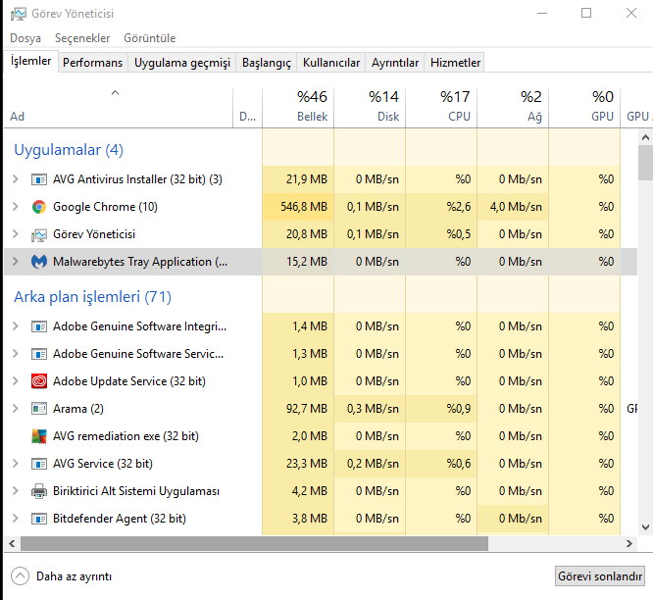Expand Adobe Genuine Software Integrity row
This screenshot has height=600, width=653.
16,326
